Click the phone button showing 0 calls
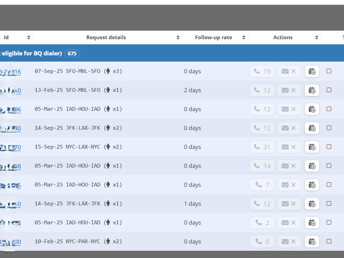This screenshot has height=258, width=344. pyautogui.click(x=262, y=241)
